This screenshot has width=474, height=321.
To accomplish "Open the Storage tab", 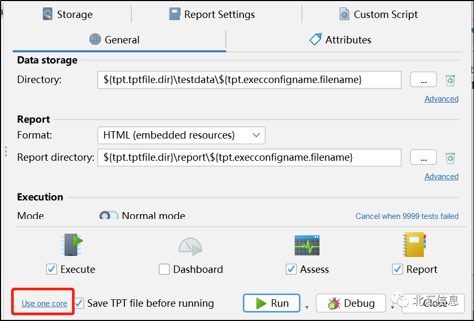I will click(x=68, y=14).
